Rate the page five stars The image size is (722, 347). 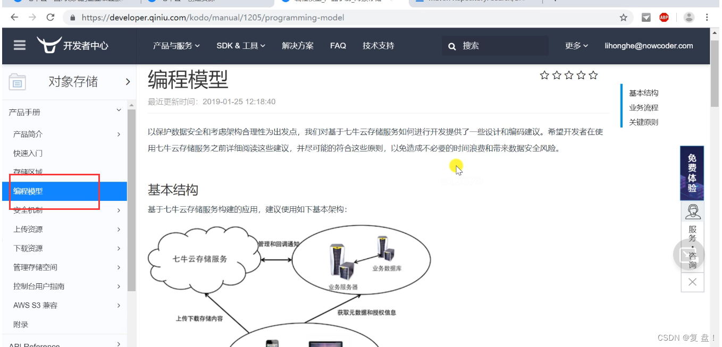tap(593, 75)
